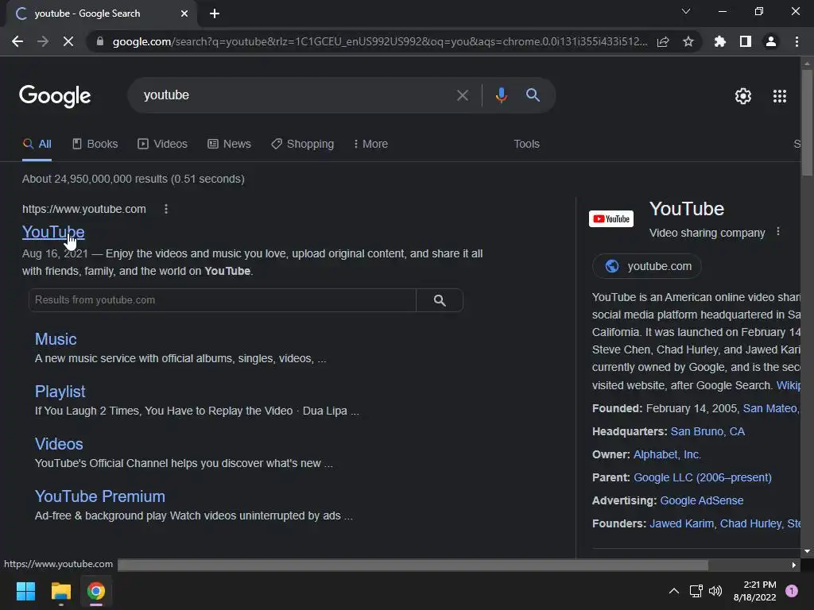Open the YouTube Premium sitelink
The image size is (814, 610).
coord(99,496)
